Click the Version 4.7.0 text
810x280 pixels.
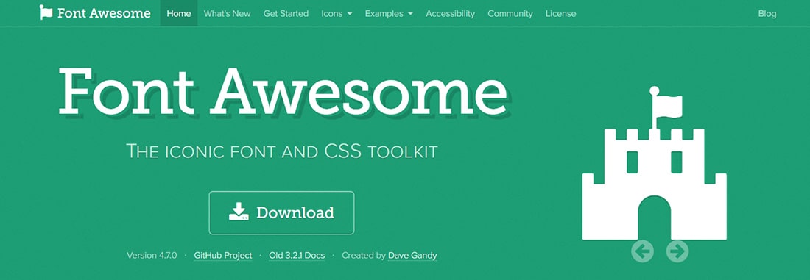152,255
